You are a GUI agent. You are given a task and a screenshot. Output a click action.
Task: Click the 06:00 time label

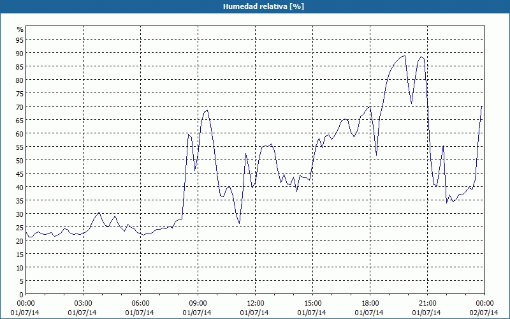click(x=140, y=304)
